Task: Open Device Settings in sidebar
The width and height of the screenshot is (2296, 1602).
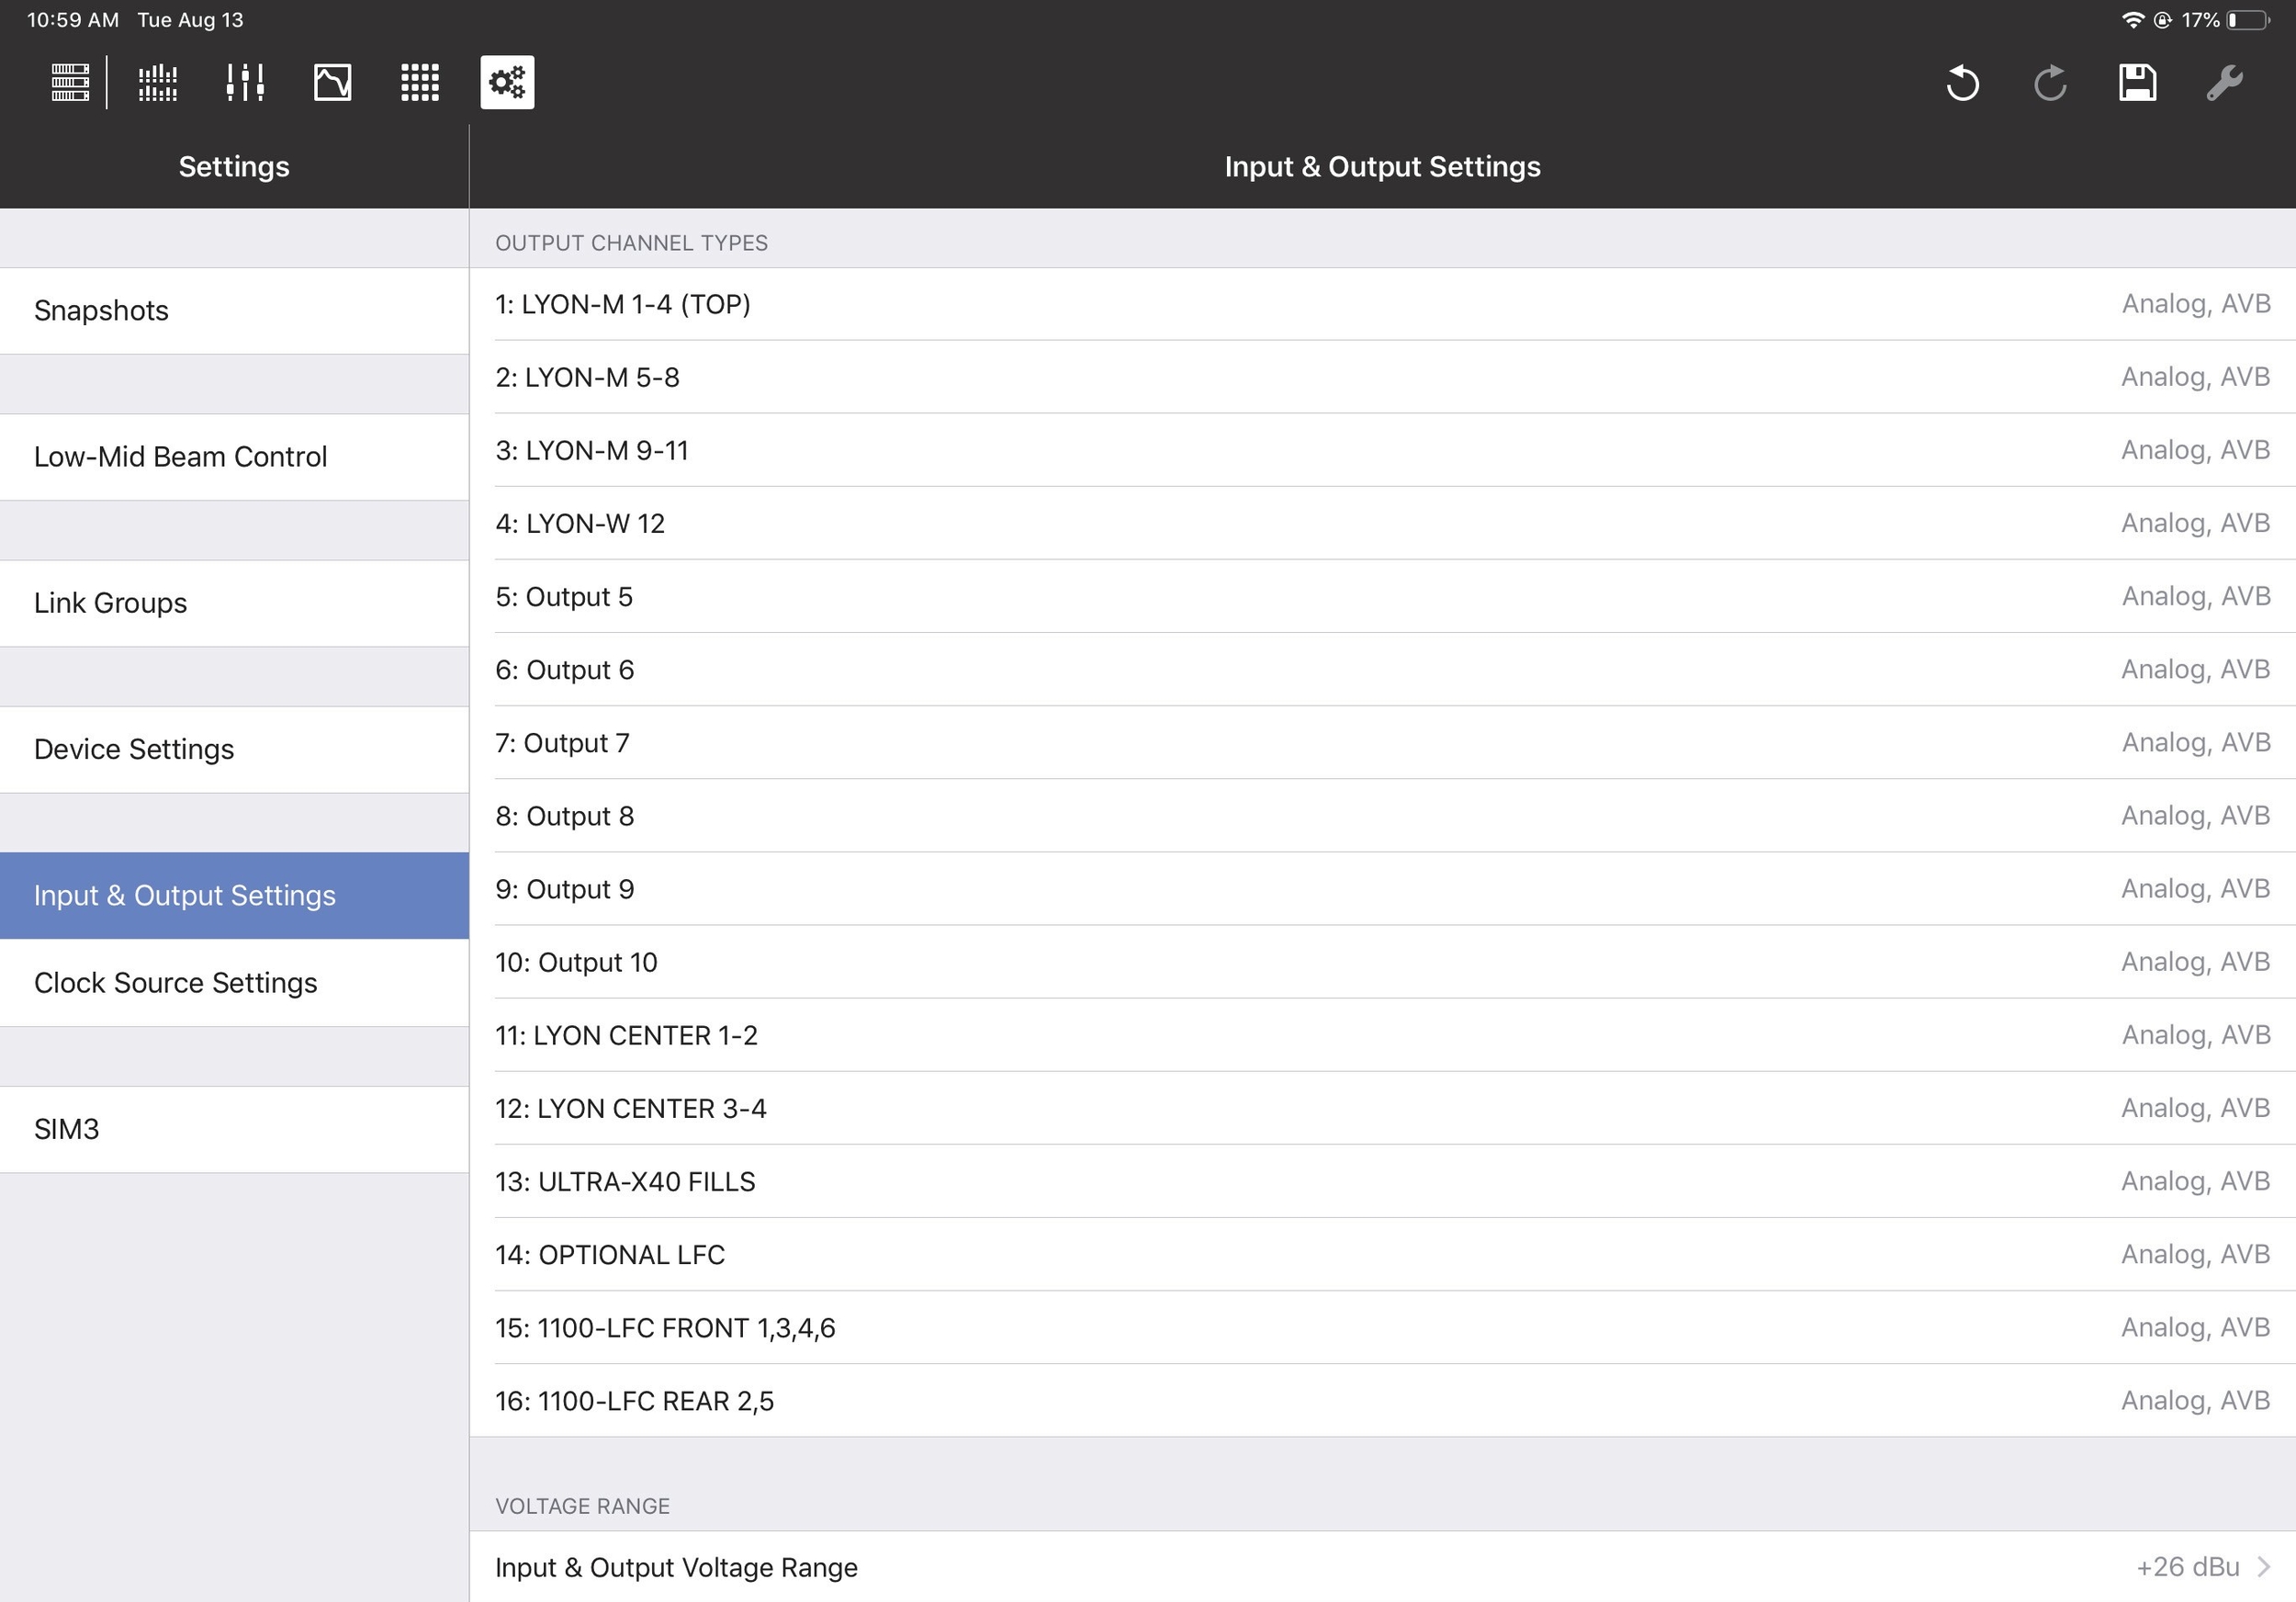Action: (x=234, y=749)
